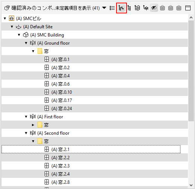Select the (A) 窓.2.8 row
The image size is (195, 189).
95,182
